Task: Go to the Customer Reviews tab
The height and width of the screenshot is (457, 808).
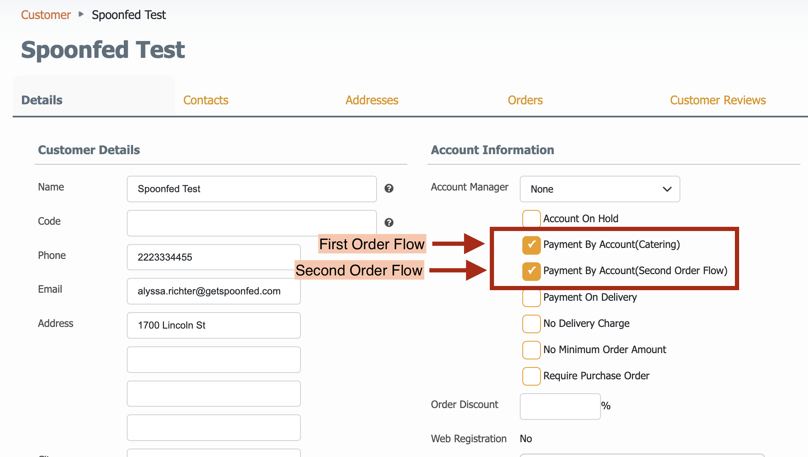Action: pyautogui.click(x=718, y=100)
